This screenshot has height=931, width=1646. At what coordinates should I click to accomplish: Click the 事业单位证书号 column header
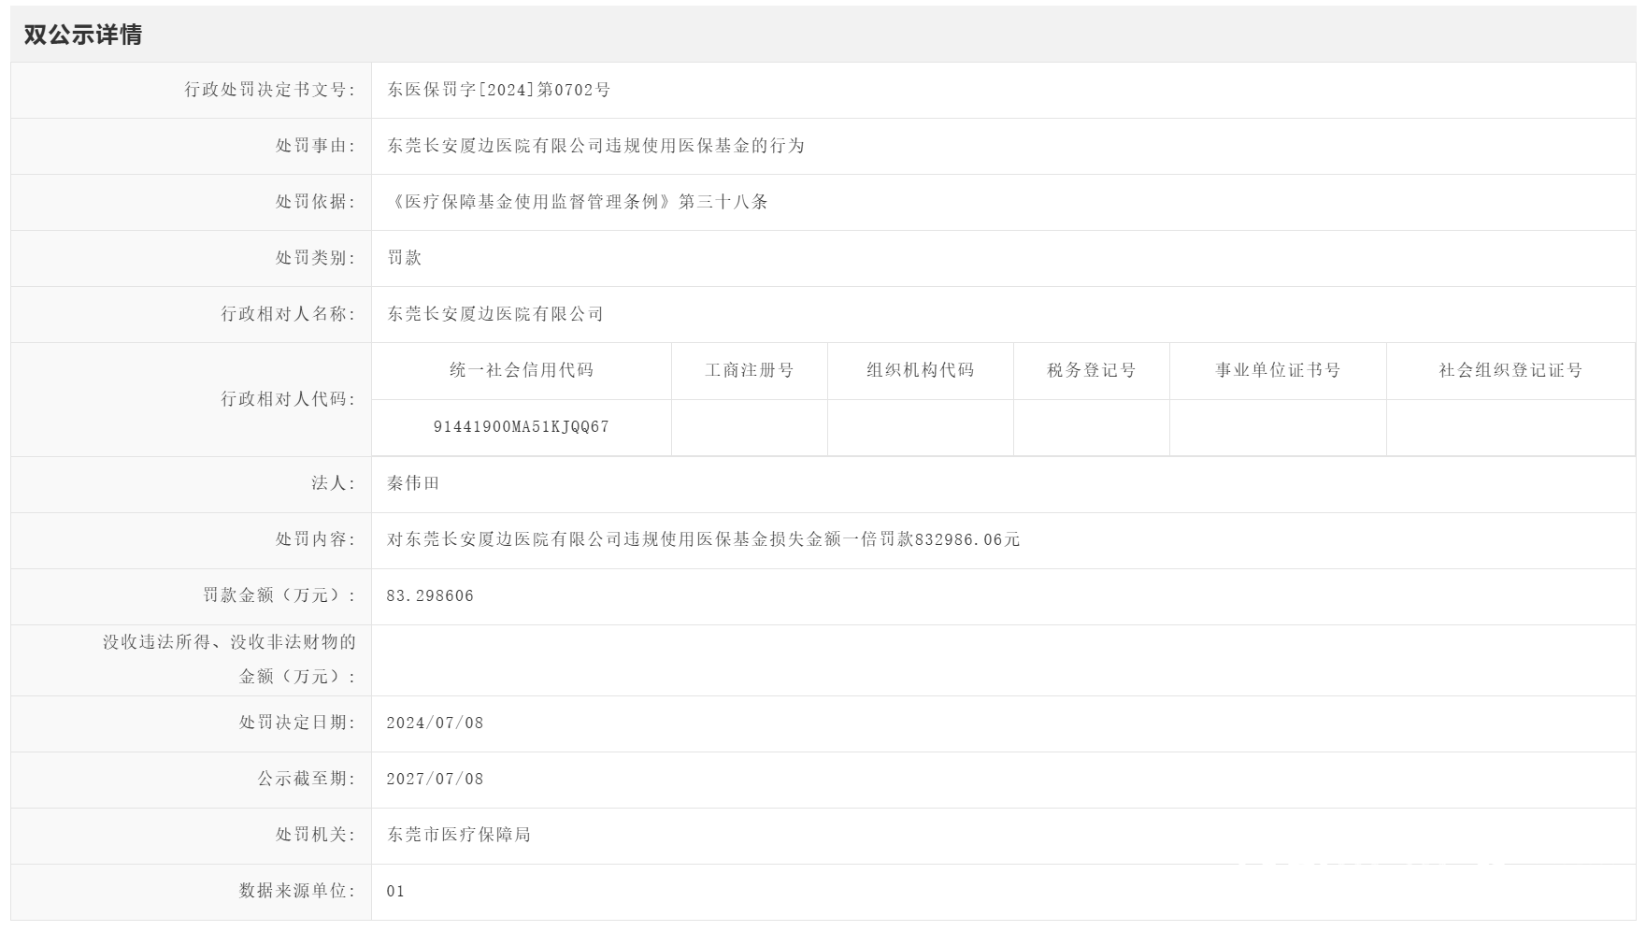pos(1278,370)
